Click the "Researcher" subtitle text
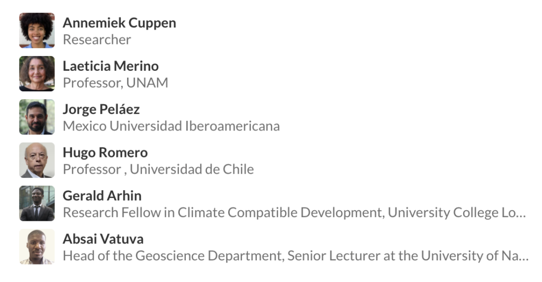 97,40
